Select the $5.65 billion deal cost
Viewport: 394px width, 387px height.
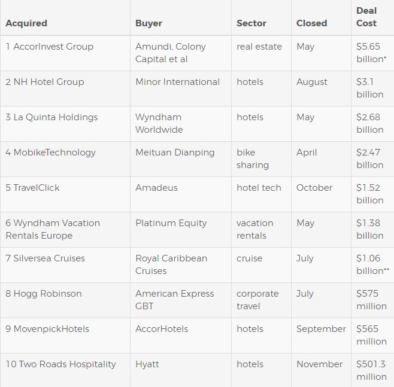370,53
